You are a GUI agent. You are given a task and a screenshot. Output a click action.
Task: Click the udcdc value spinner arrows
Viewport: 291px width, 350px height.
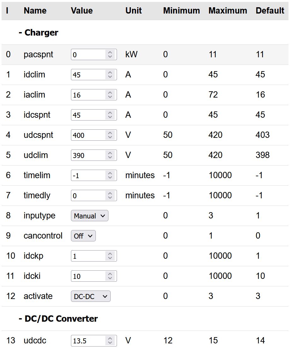(x=110, y=341)
